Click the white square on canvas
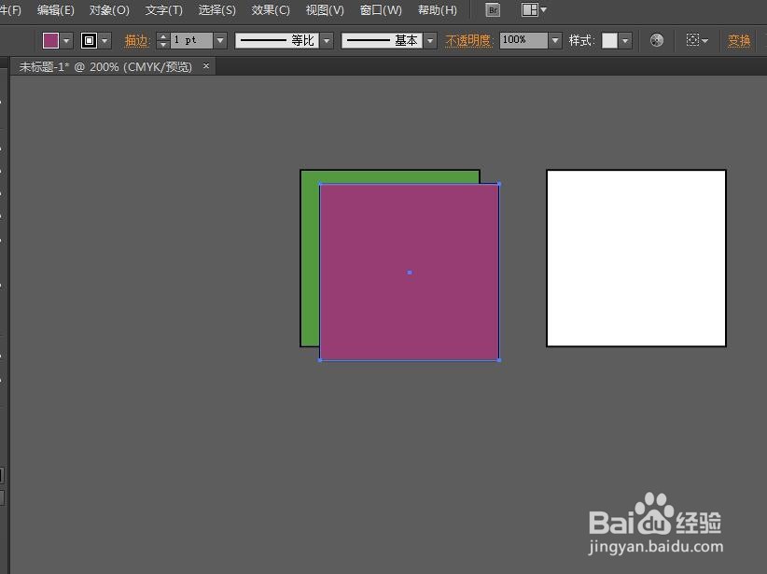Screen dimensions: 767x574 pos(636,258)
